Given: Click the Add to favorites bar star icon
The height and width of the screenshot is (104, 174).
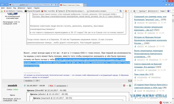Looking at the screenshot, I should pyautogui.click(x=2, y=11).
